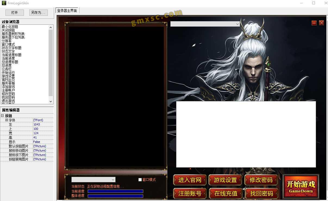Click the 开始游戏 GameDown button

coord(301,186)
